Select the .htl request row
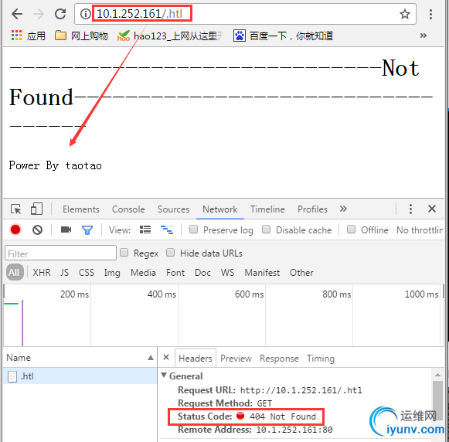 (80, 376)
